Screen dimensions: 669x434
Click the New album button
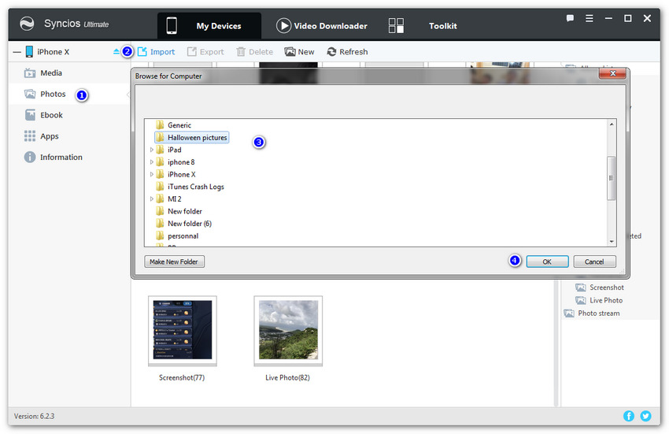coord(300,52)
